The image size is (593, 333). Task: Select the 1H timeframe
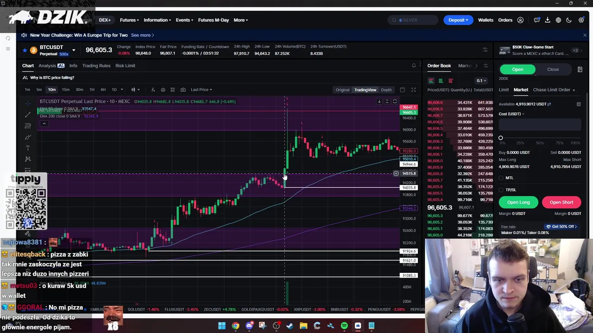92,90
